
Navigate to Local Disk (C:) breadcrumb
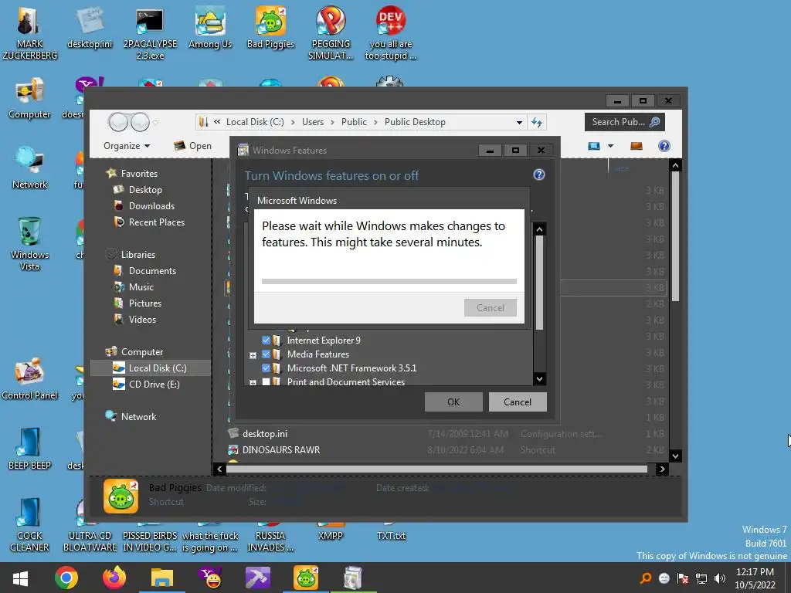pos(255,122)
